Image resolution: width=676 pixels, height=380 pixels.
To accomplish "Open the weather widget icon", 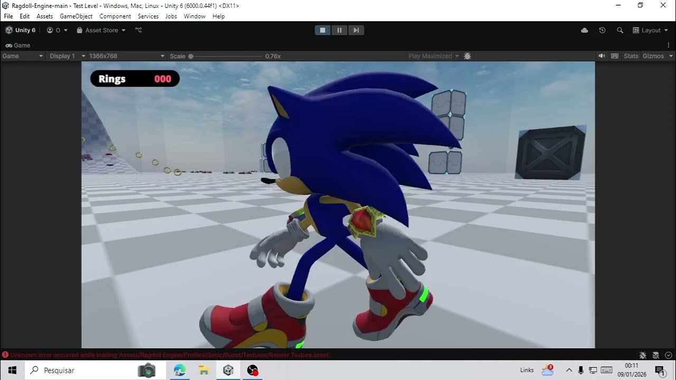I will click(x=548, y=370).
